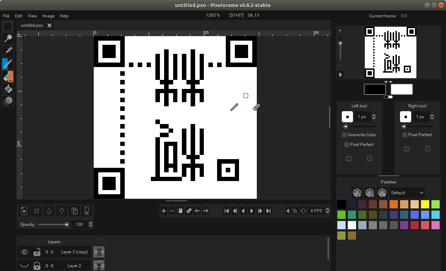Toggle vertical mirroring for right tool

pos(428,149)
